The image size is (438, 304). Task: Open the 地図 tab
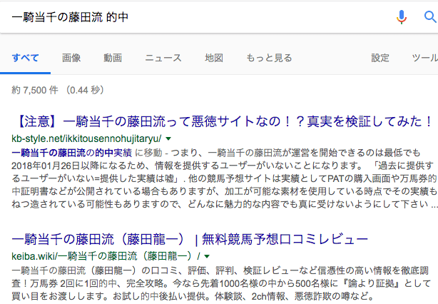(x=214, y=58)
